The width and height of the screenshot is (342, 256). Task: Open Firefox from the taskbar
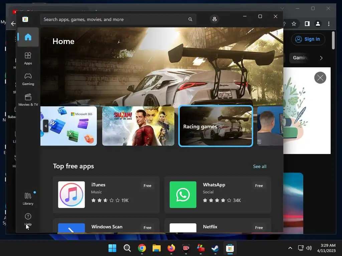171,248
